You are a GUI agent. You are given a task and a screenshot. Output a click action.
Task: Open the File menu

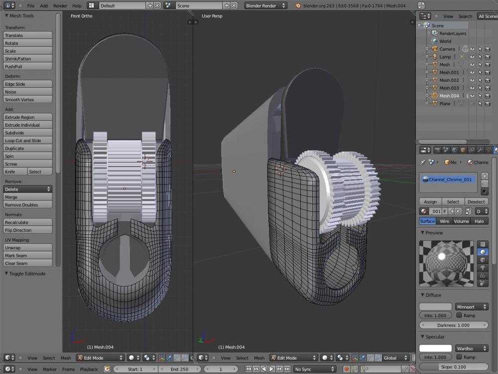click(31, 5)
